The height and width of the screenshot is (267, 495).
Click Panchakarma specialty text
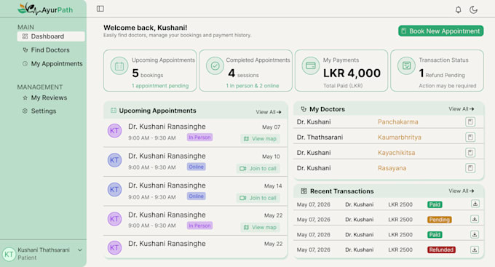click(x=397, y=121)
